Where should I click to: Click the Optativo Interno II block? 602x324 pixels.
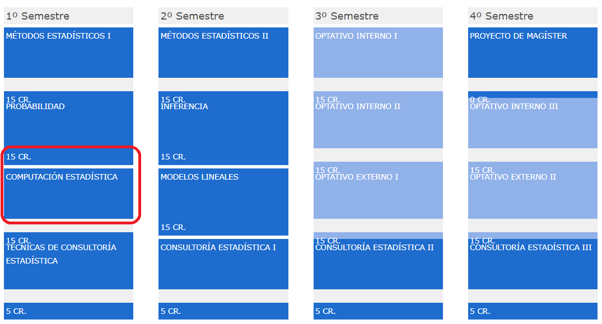pos(378,120)
